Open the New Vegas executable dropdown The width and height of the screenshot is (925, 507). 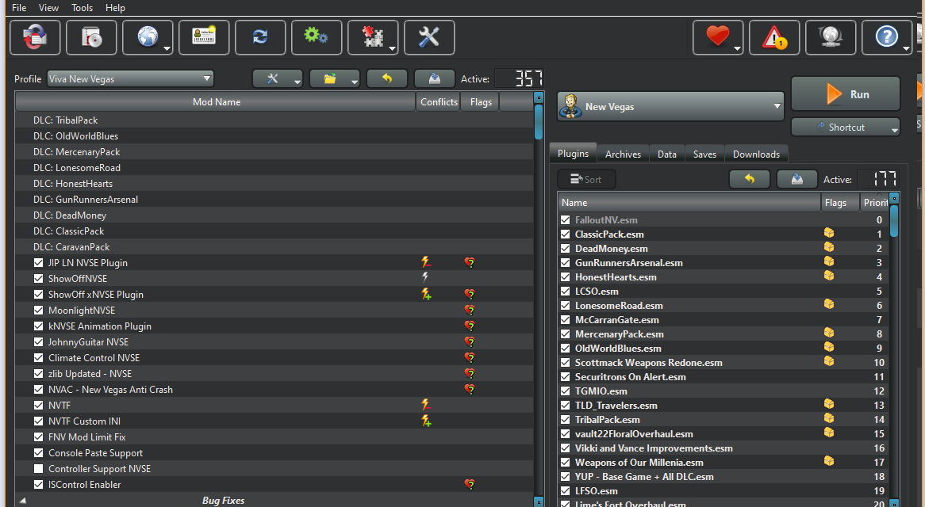coord(670,107)
